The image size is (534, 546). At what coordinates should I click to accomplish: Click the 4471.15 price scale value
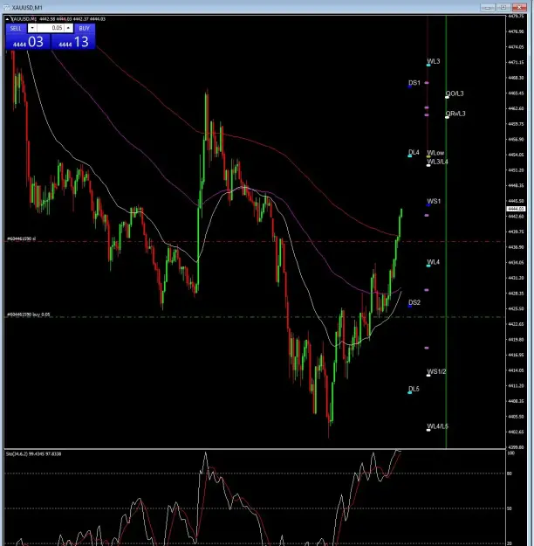click(516, 62)
